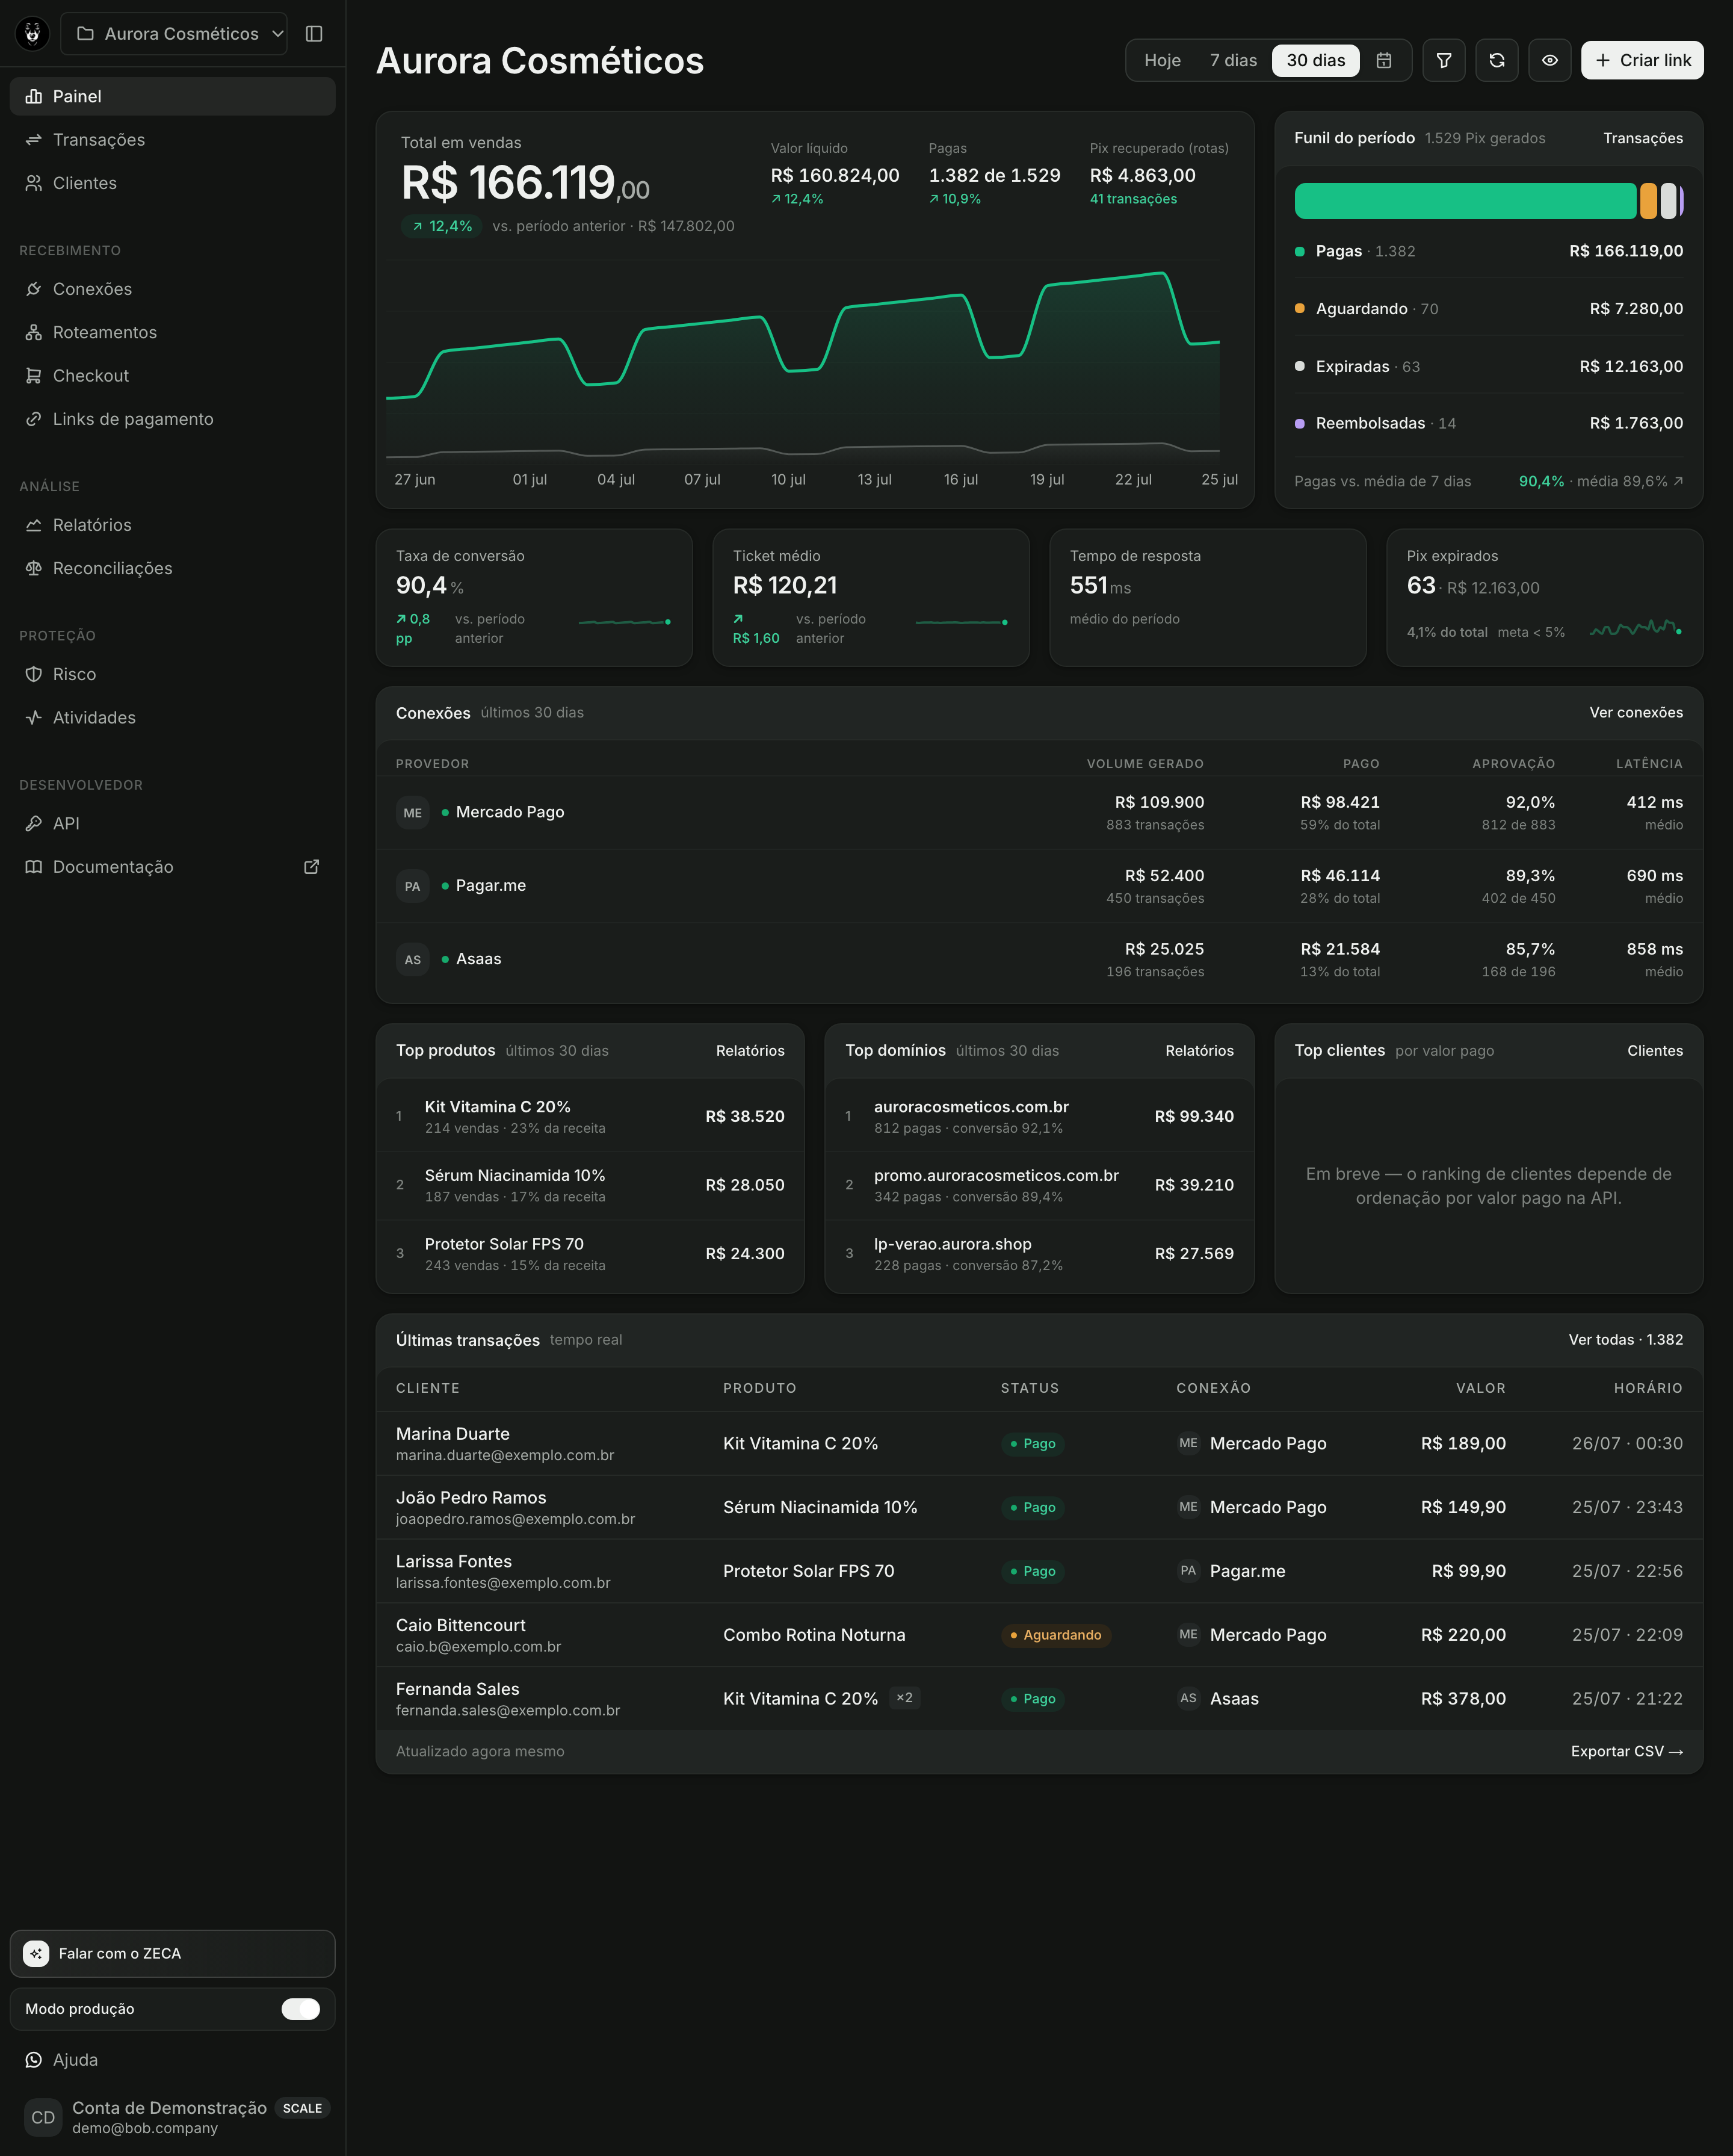
Task: Select auroracosmeticos.com.br domain row
Action: click(1039, 1116)
